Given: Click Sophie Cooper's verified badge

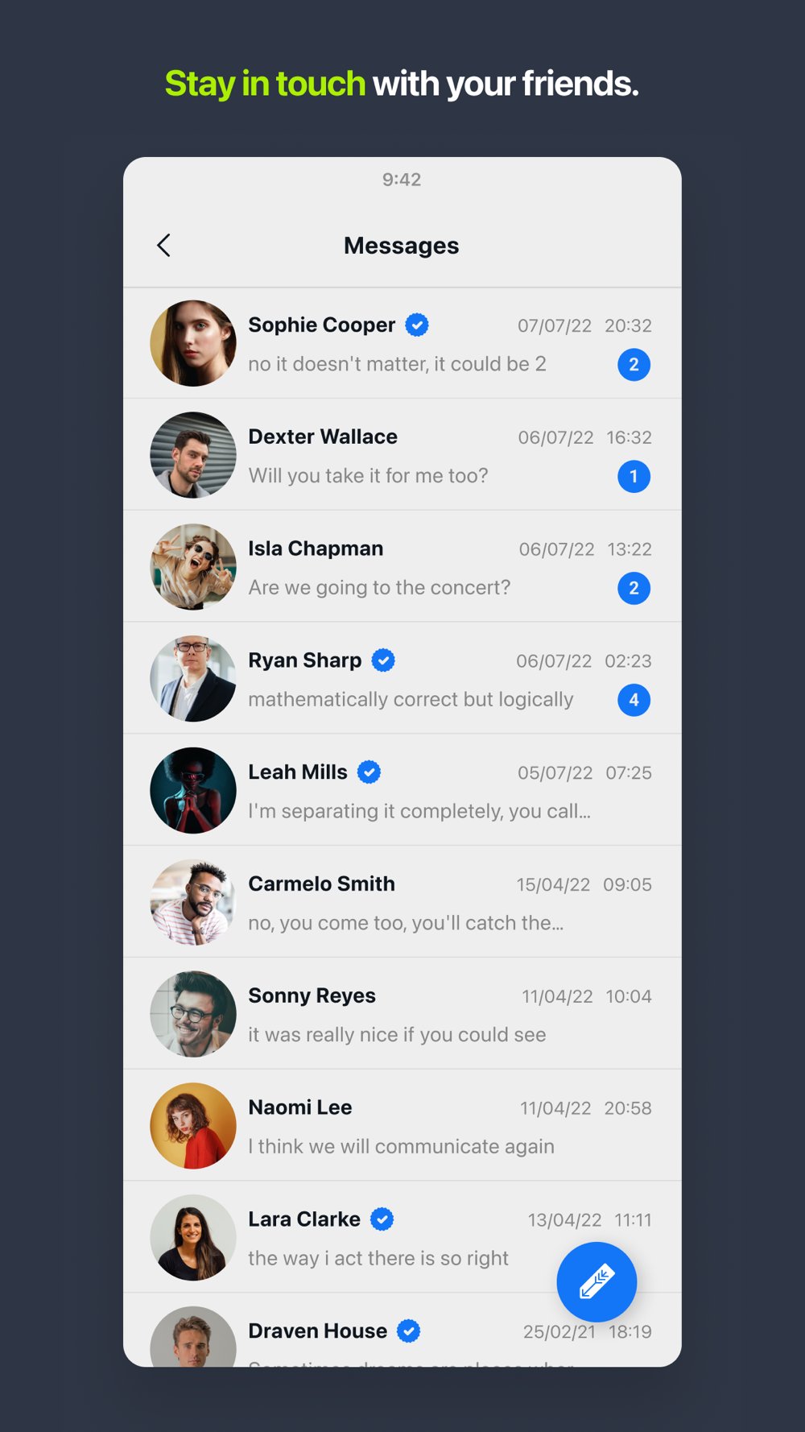Looking at the screenshot, I should click(x=417, y=325).
